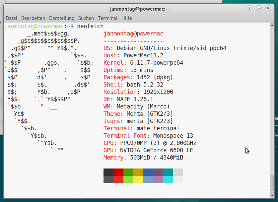The width and height of the screenshot is (278, 202).
Task: Click the maximize button of the terminal window
Action: [x=258, y=8]
